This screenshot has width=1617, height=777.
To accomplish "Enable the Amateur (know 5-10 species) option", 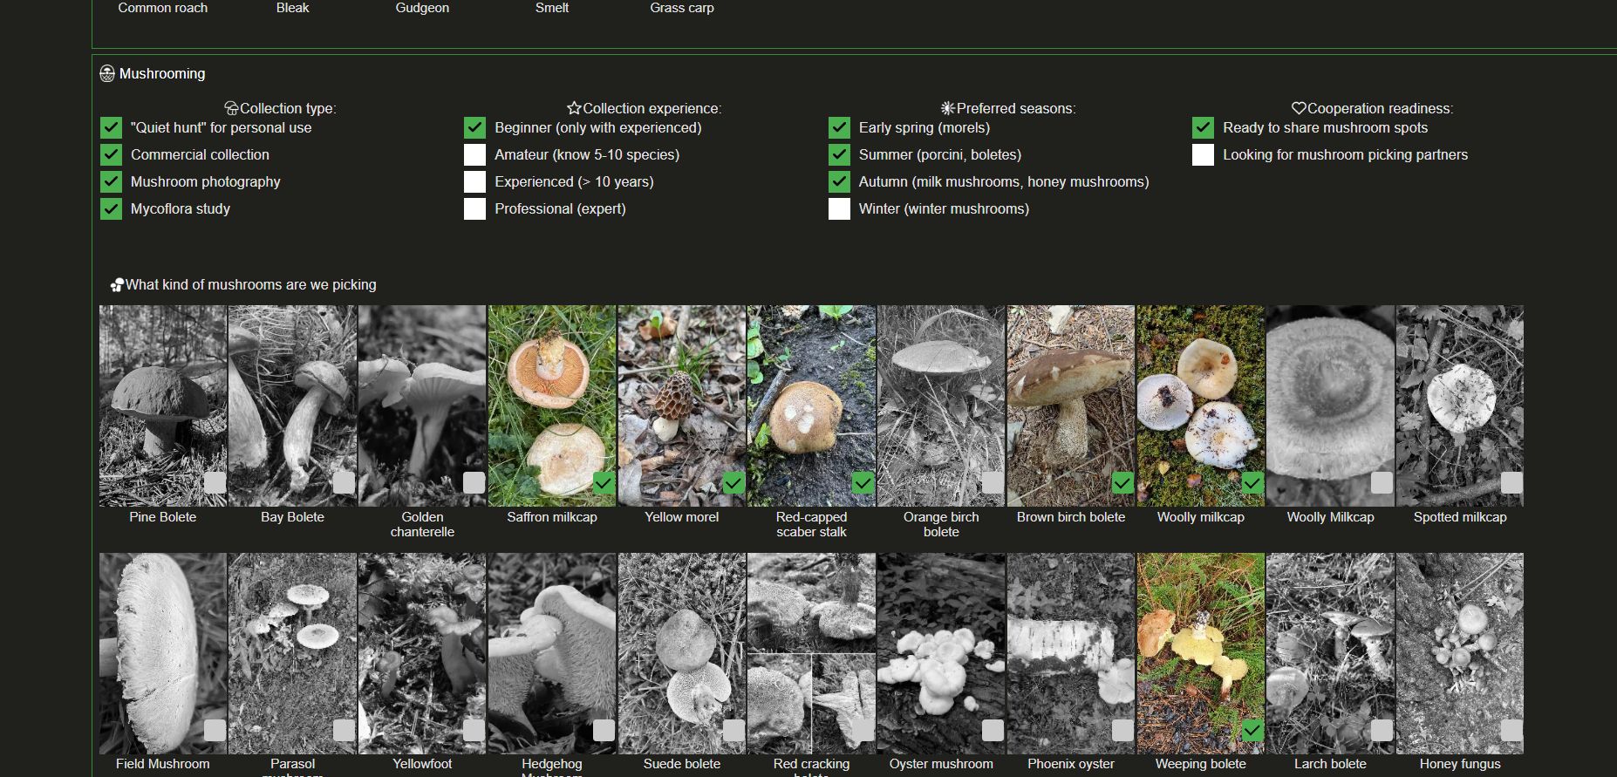I will (474, 154).
